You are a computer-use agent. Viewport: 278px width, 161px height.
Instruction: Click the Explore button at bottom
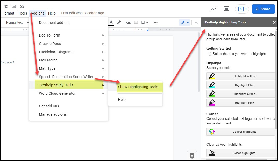[x=192, y=156]
